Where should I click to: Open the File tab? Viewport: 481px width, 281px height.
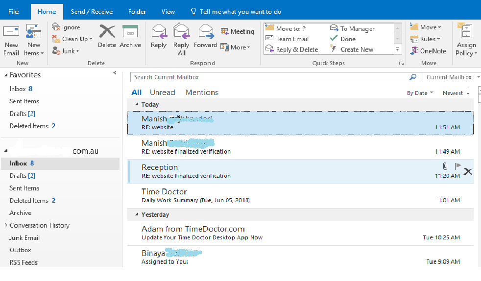click(x=14, y=12)
